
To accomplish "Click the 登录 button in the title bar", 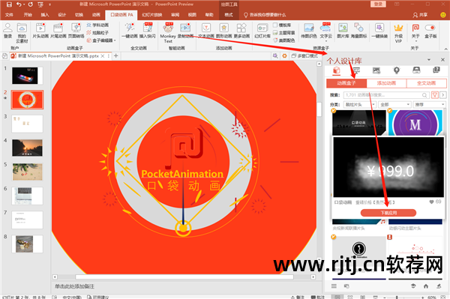I will click(378, 4).
